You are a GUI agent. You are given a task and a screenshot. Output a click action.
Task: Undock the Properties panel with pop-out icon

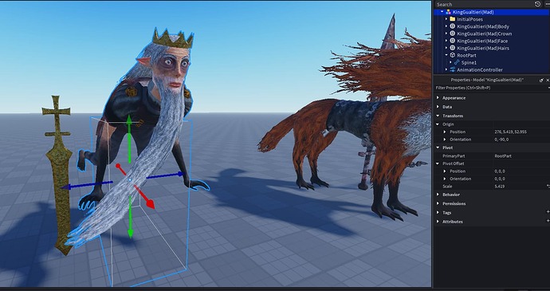(541, 80)
